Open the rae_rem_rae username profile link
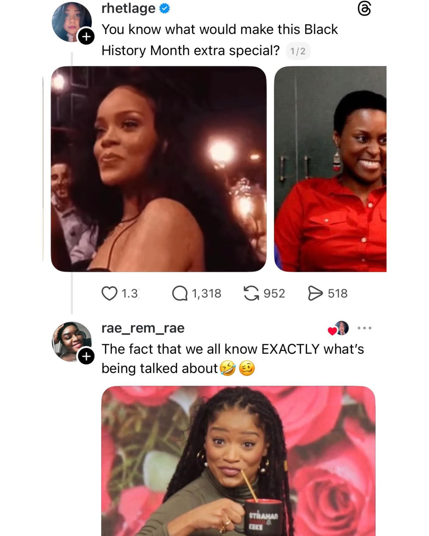 (x=143, y=328)
